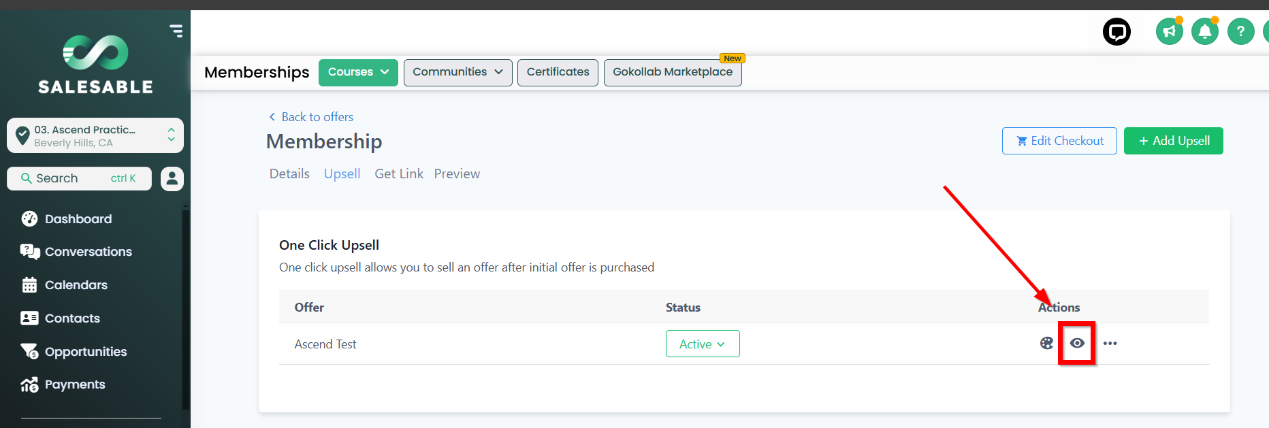
Task: Open Opportunities from the sidebar
Action: tap(86, 352)
